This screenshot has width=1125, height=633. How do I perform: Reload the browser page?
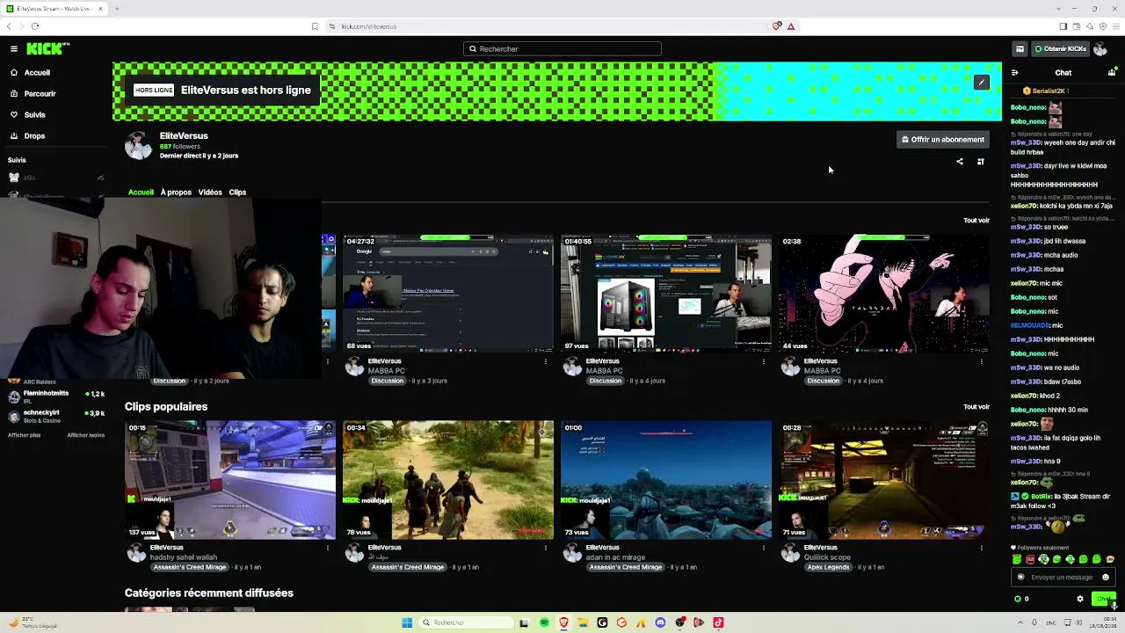[x=35, y=26]
